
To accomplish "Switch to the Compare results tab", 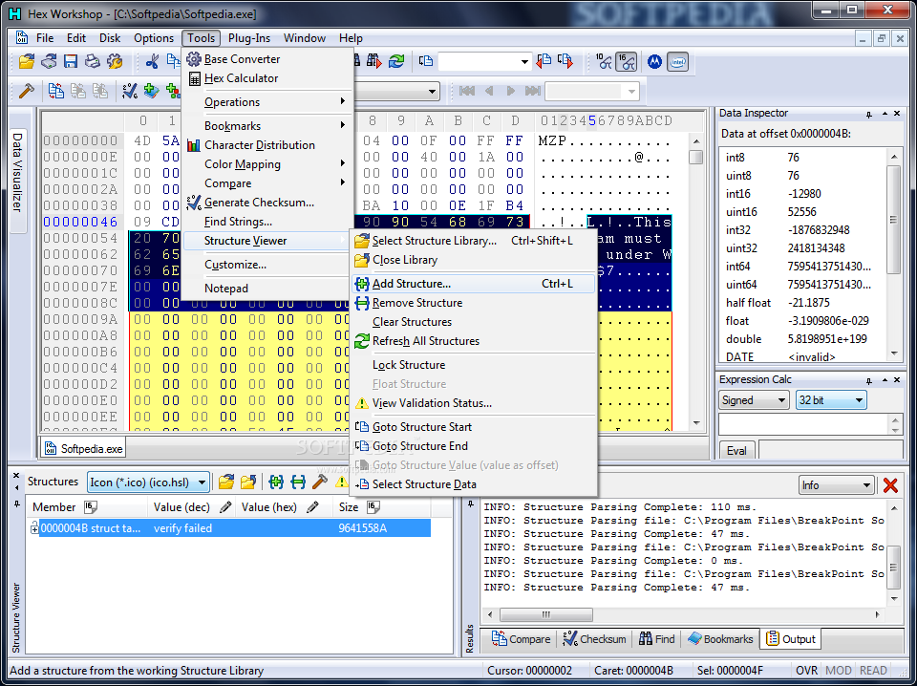I will click(x=522, y=639).
